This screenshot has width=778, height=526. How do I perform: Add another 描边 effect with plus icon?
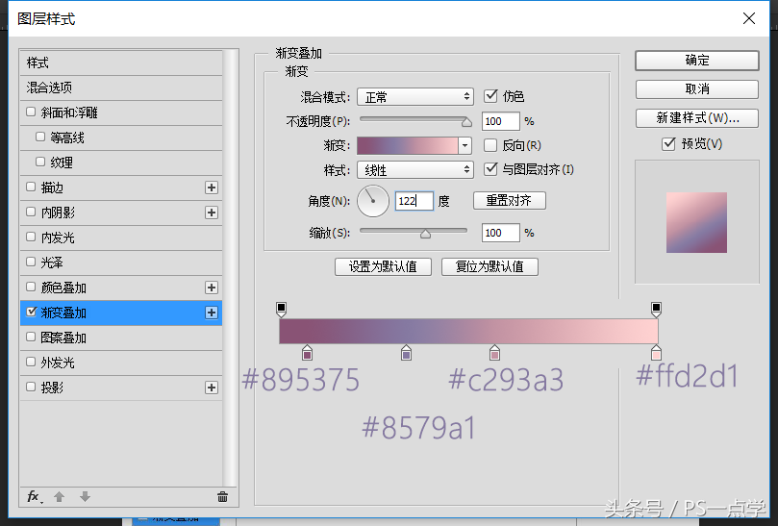pos(212,188)
